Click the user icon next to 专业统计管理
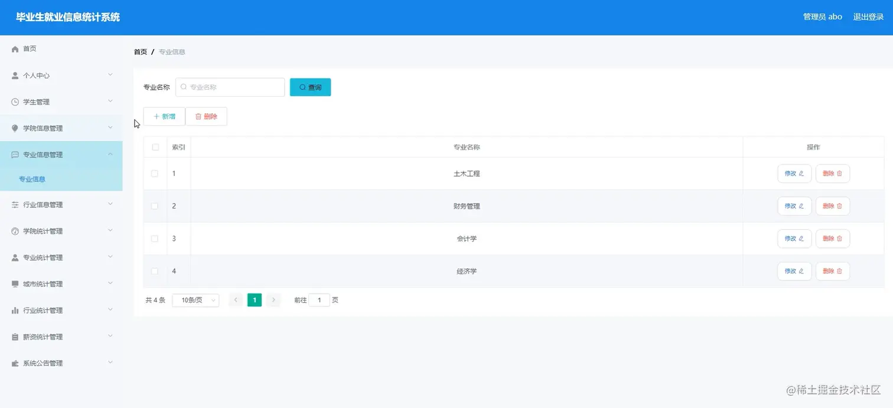This screenshot has height=408, width=893. pyautogui.click(x=15, y=257)
